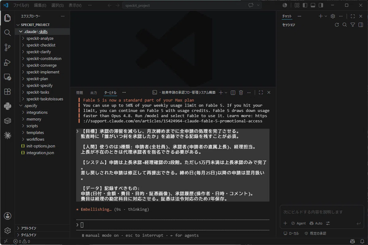Open Agent mode picker in chat

coord(298,223)
